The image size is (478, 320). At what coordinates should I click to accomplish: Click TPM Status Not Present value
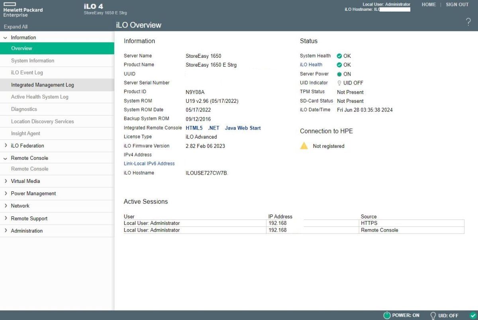point(350,92)
